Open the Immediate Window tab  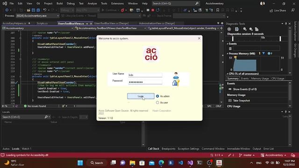tap(238, 149)
